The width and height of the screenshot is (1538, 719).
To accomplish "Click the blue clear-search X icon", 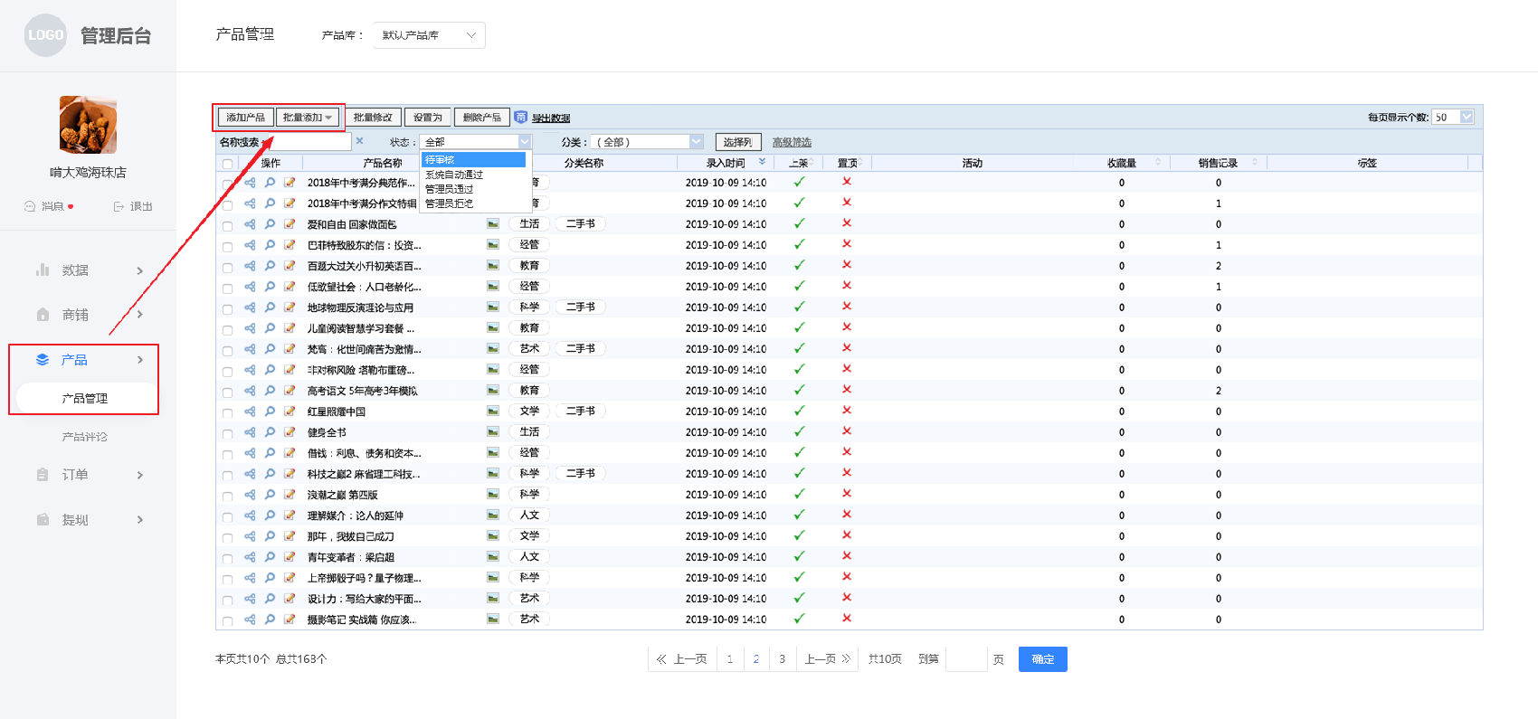I will [359, 141].
